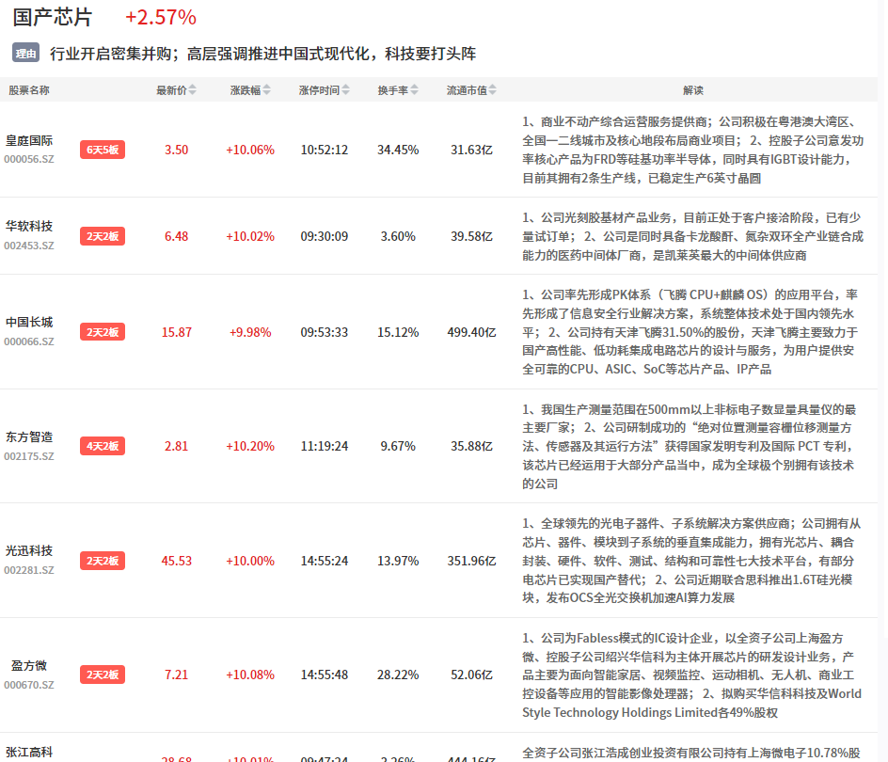The height and width of the screenshot is (762, 888).
Task: Sort by 涨跌幅 column arrows
Action: tap(267, 90)
